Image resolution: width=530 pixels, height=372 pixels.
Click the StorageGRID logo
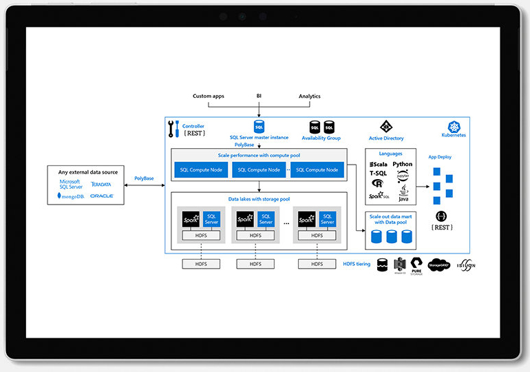[439, 265]
